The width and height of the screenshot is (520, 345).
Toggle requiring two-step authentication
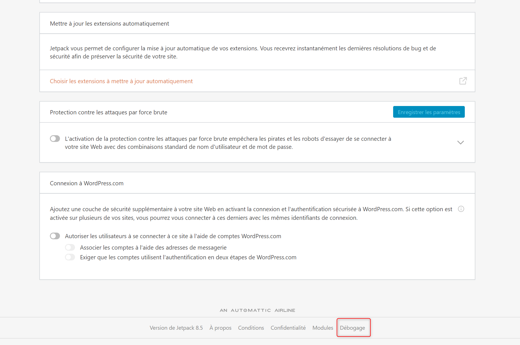point(70,257)
